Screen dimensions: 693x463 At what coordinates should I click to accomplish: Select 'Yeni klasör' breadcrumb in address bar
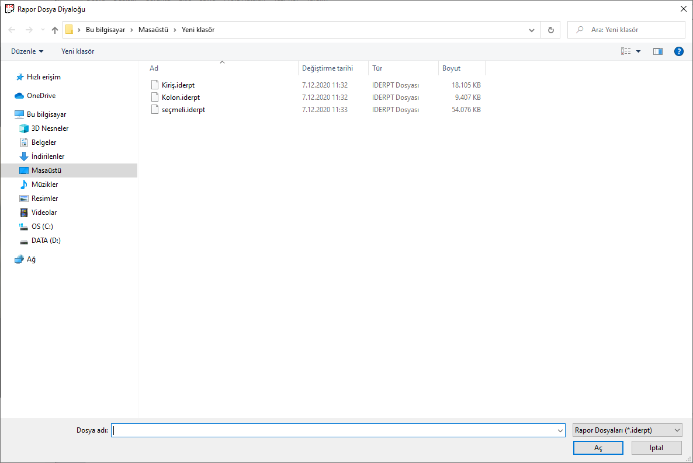198,30
